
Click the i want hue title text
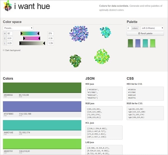coord(32,6)
